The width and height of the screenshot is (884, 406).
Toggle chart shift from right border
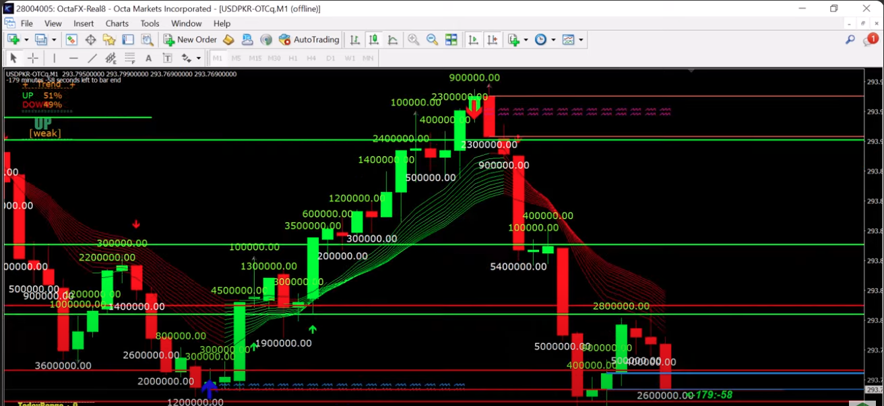point(493,40)
